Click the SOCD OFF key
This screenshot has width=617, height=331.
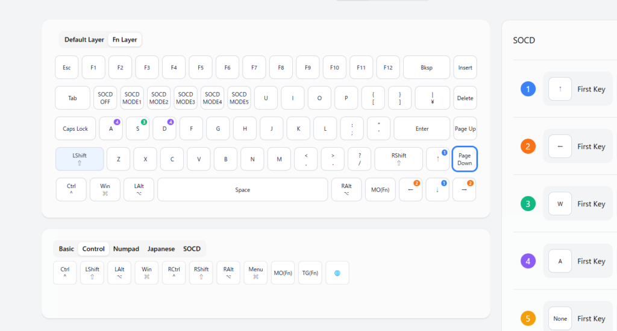pyautogui.click(x=105, y=98)
